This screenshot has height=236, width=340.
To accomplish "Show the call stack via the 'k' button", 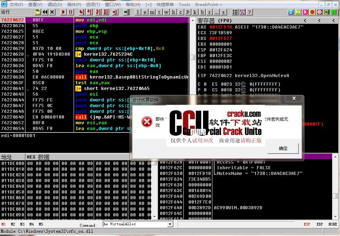I will point(195,12).
